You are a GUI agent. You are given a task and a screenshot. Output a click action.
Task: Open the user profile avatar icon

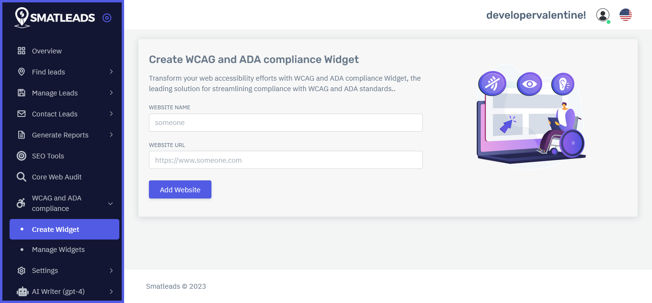point(603,15)
